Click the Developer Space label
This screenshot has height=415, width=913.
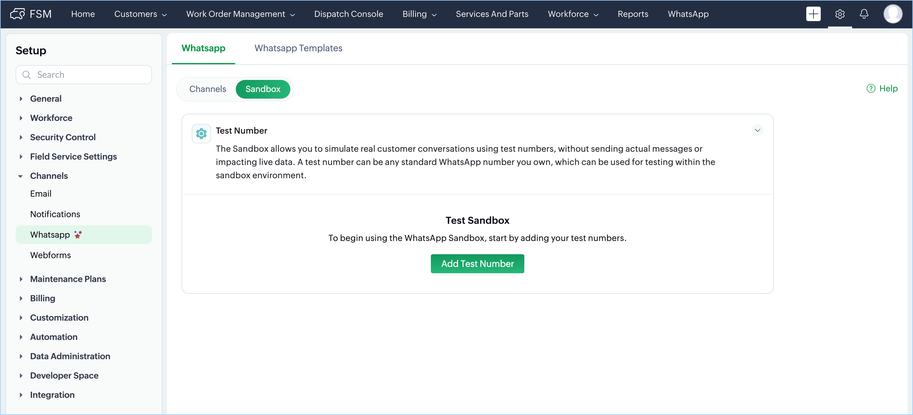click(x=64, y=375)
